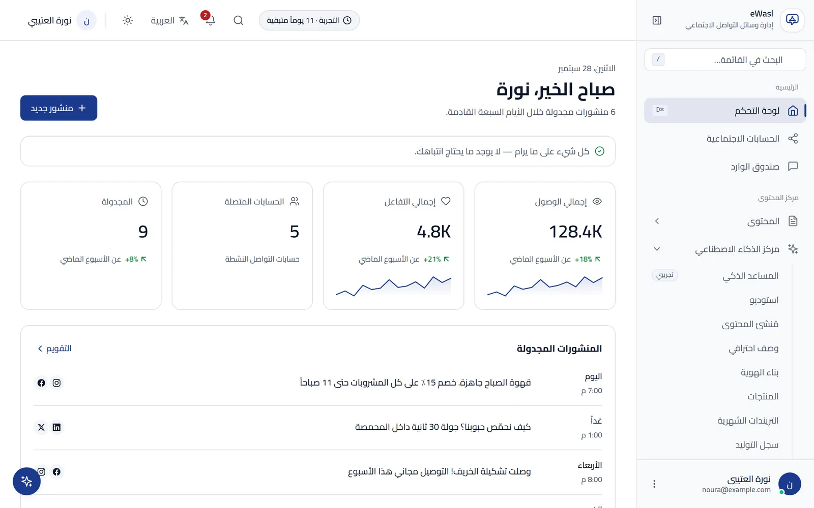Screen dimensions: 814x508
Task: Click the clock icon on المجدولة card
Action: pos(143,202)
